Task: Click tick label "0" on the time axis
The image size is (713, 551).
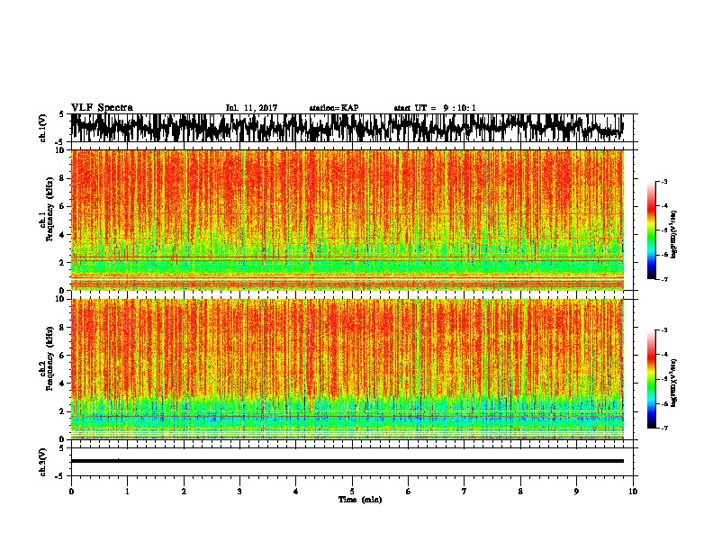Action: pyautogui.click(x=71, y=492)
